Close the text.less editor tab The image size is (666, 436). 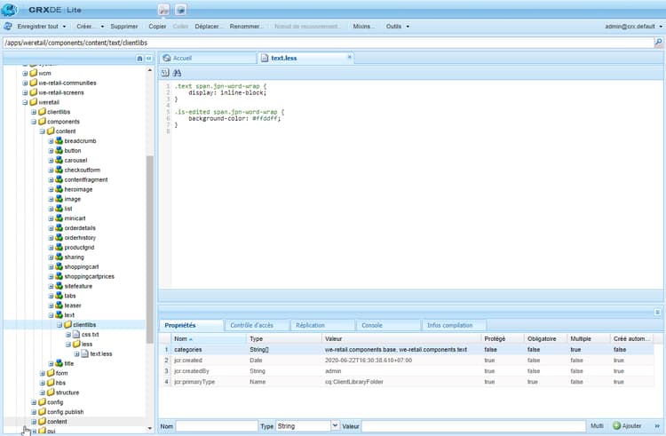[349, 58]
